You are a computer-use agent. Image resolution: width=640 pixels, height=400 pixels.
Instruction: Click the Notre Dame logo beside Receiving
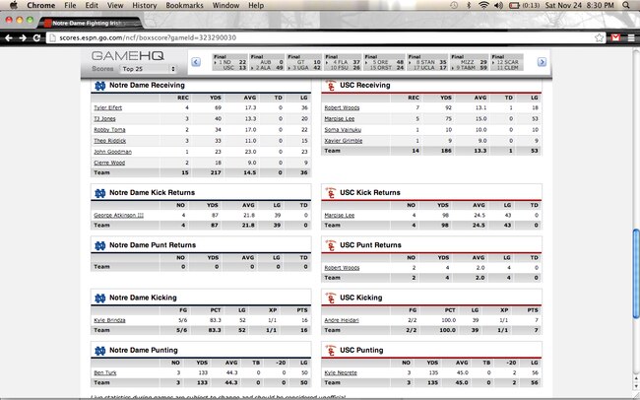coord(100,86)
